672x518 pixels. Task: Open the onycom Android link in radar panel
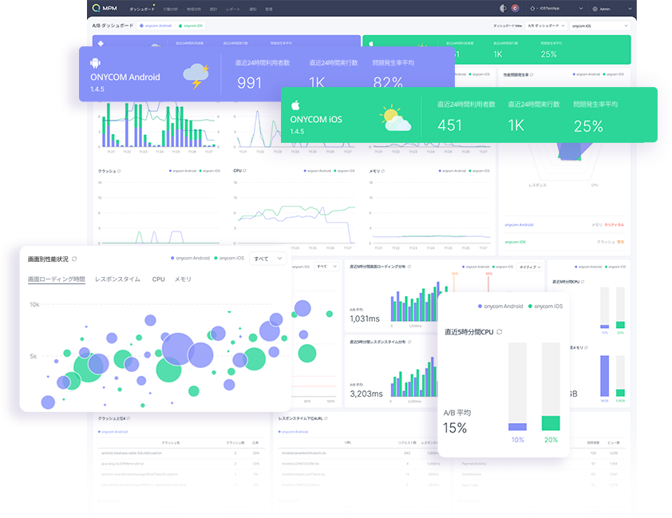coord(519,225)
